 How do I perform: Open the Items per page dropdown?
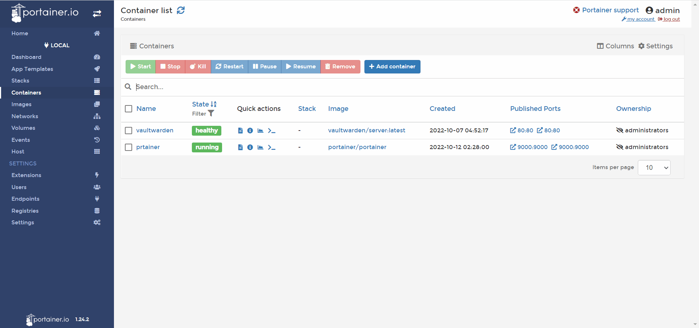[654, 168]
